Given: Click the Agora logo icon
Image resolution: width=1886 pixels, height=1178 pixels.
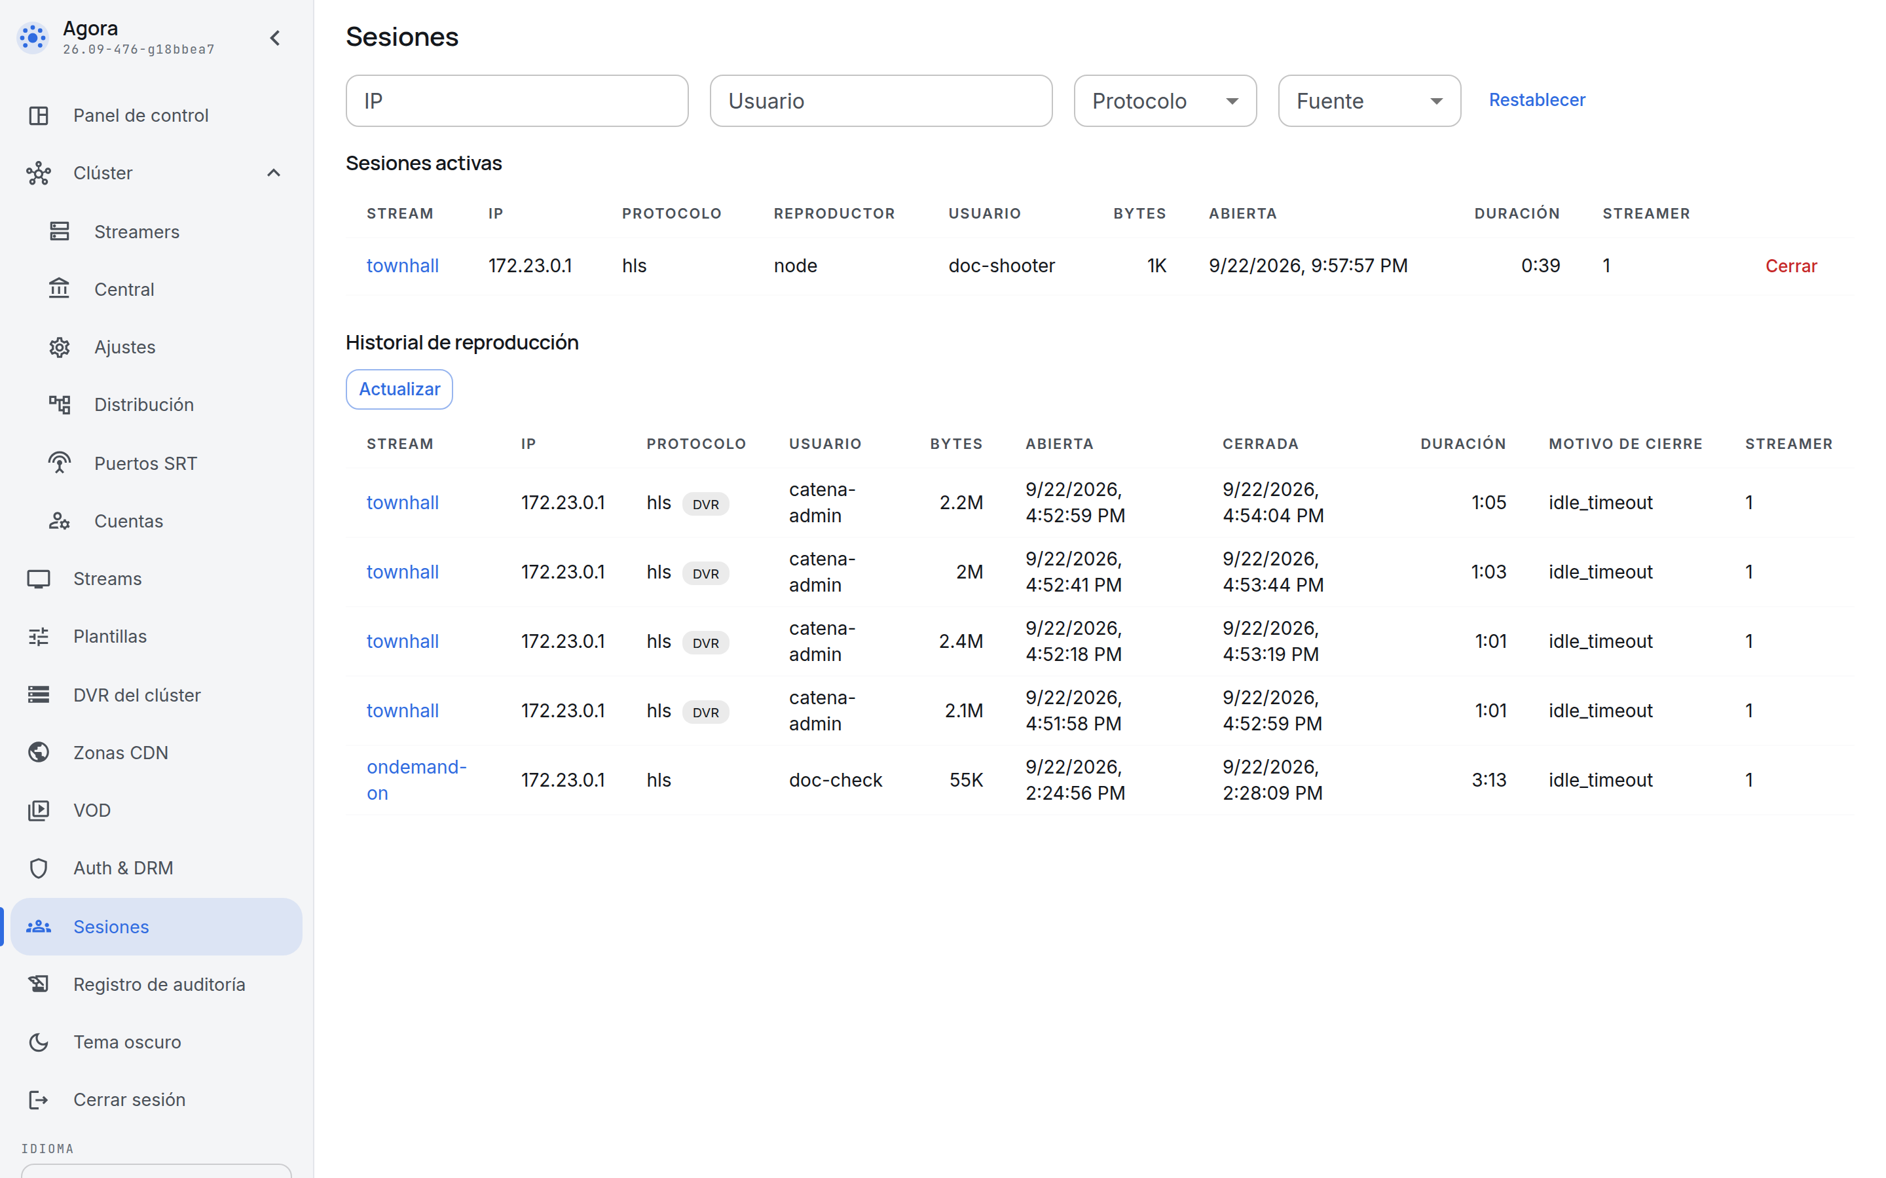Looking at the screenshot, I should 33,37.
